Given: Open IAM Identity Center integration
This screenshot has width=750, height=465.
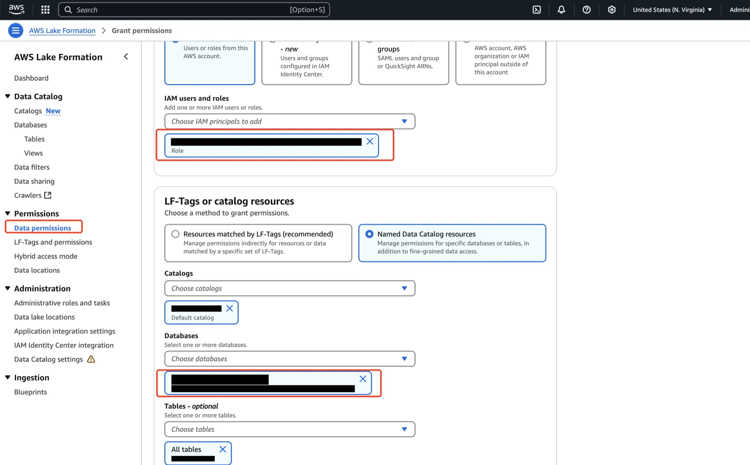Looking at the screenshot, I should click(x=64, y=345).
